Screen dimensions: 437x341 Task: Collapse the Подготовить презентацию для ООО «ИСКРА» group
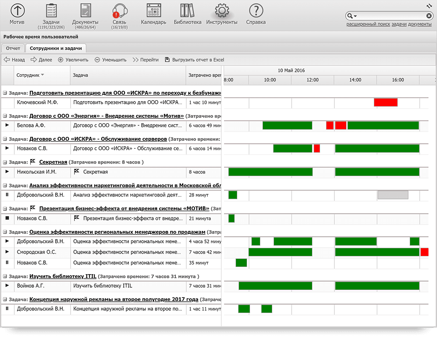coord(5,93)
